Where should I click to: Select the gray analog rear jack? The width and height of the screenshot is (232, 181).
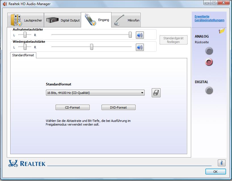209,51
